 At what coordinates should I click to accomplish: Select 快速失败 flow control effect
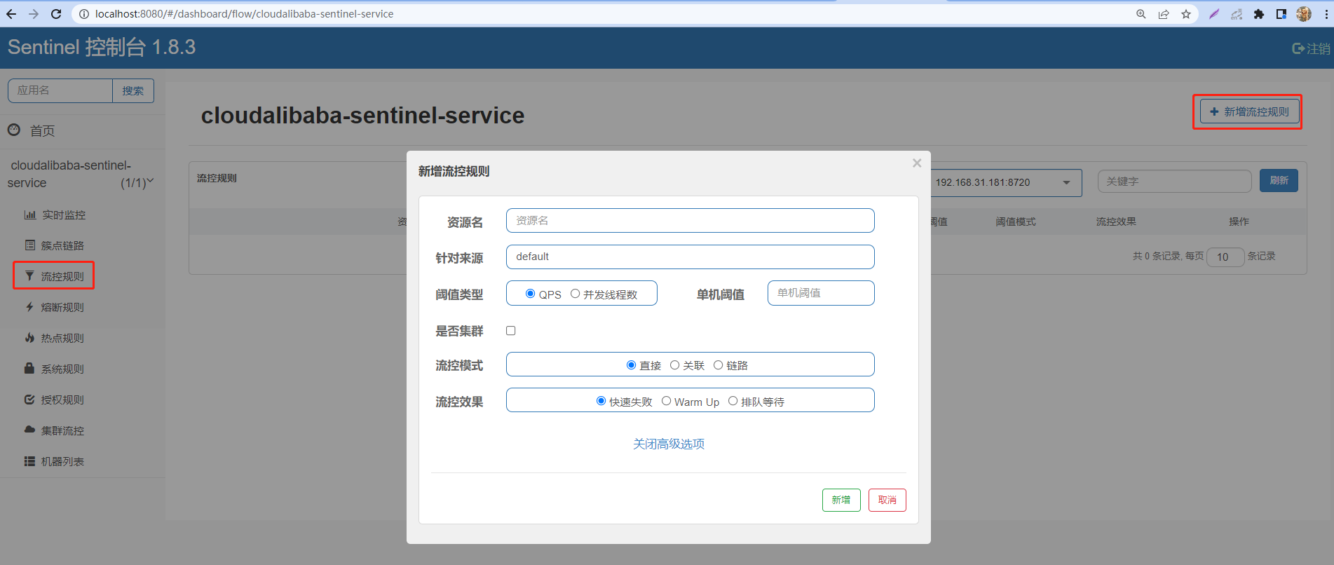tap(601, 401)
